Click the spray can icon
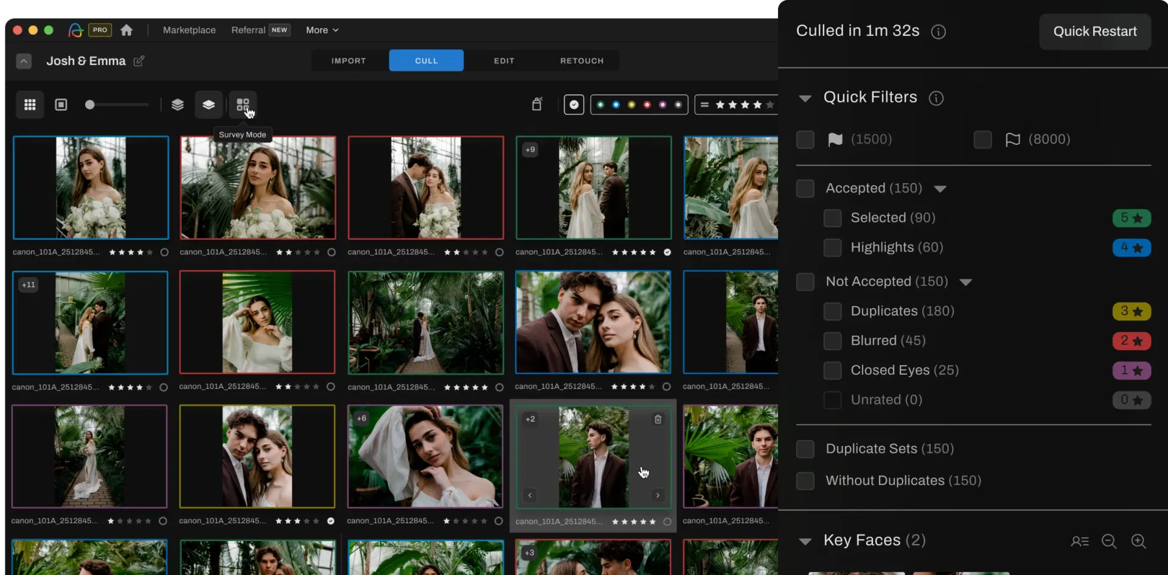1168x575 pixels. [x=537, y=104]
